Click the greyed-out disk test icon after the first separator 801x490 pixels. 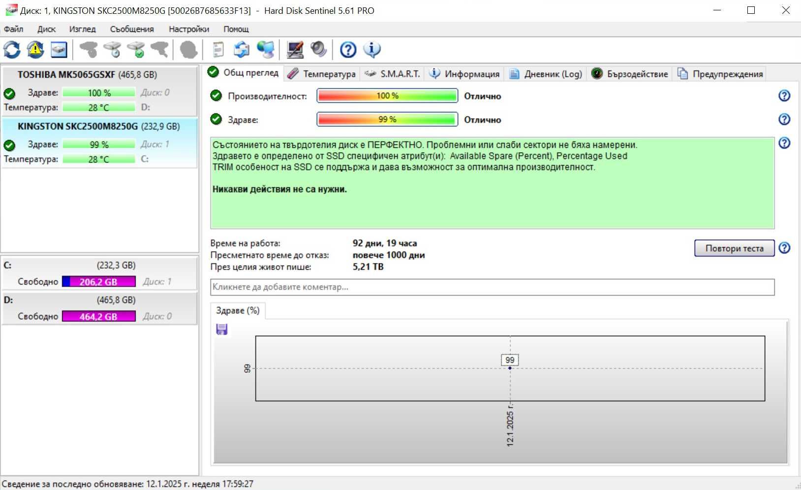[89, 49]
